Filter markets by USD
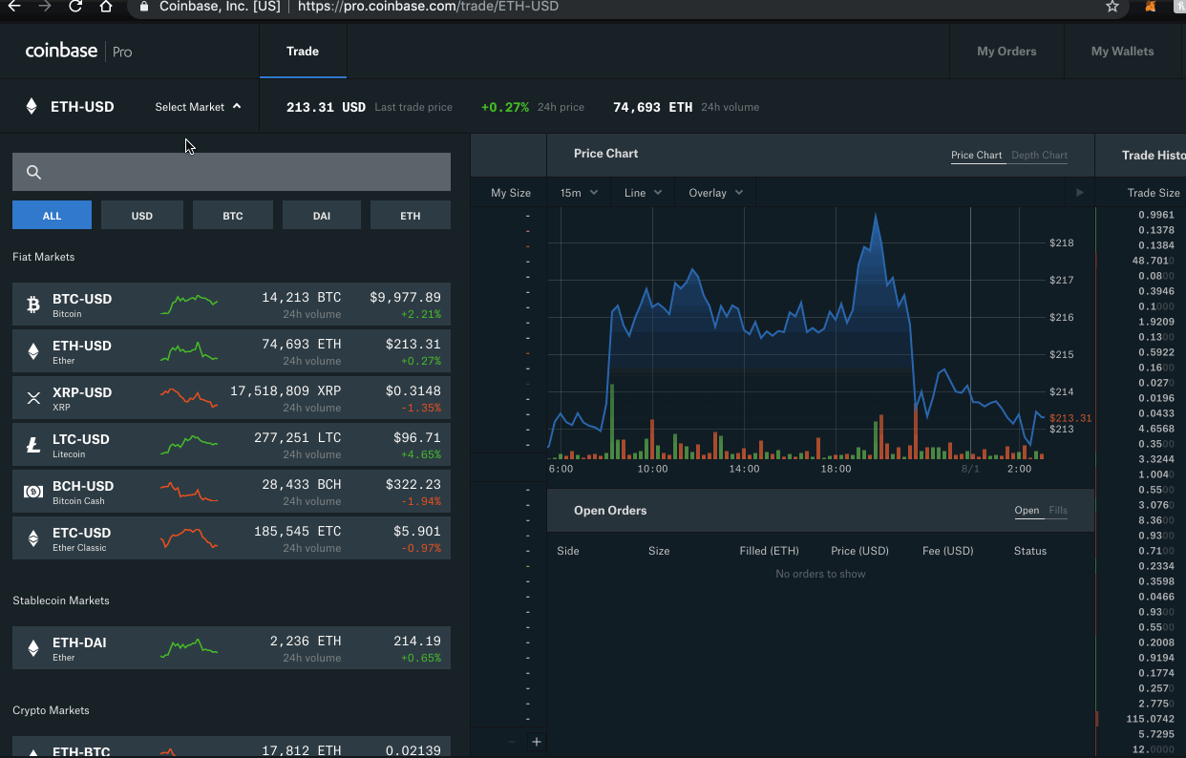Viewport: 1186px width, 758px height. (x=141, y=216)
